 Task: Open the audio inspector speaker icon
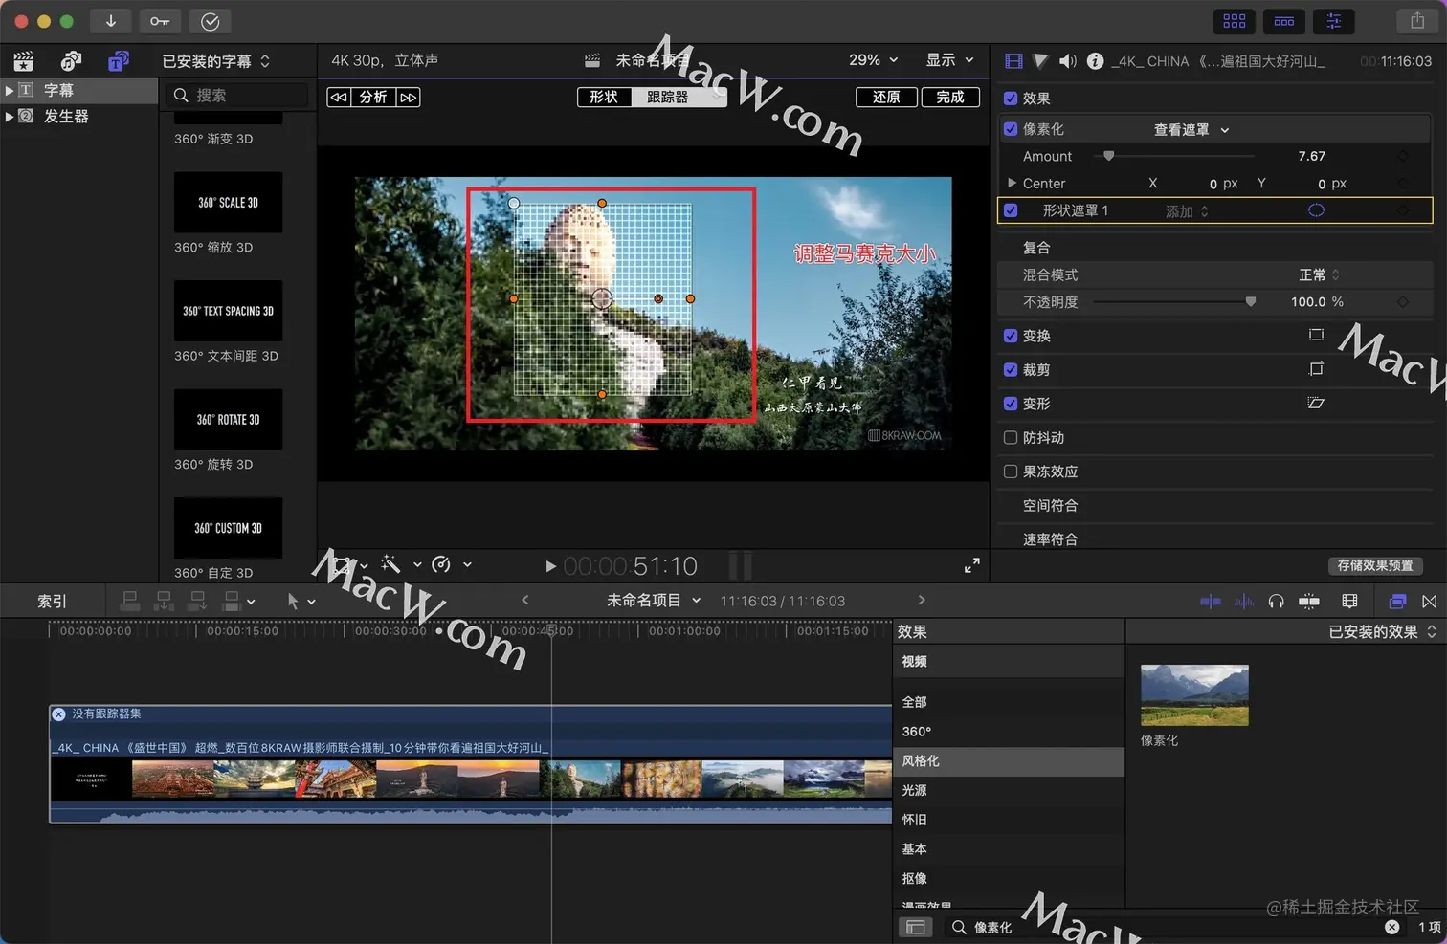coord(1068,61)
